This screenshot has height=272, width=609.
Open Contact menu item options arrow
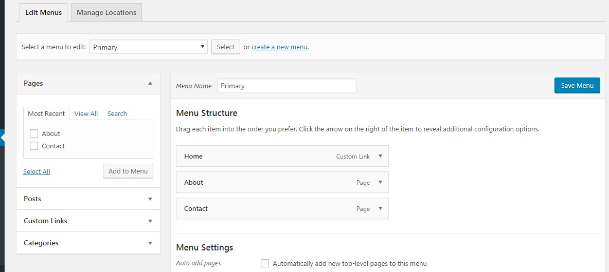380,208
